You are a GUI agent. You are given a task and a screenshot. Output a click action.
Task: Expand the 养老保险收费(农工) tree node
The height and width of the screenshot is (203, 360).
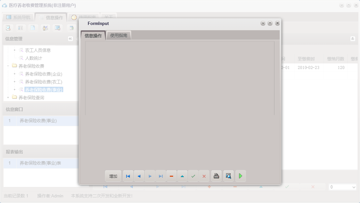pyautogui.click(x=14, y=81)
